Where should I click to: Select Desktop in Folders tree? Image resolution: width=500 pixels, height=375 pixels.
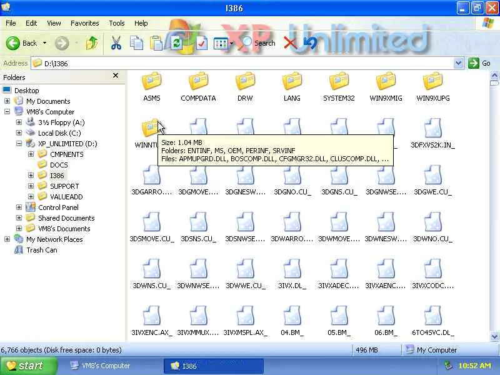click(26, 91)
